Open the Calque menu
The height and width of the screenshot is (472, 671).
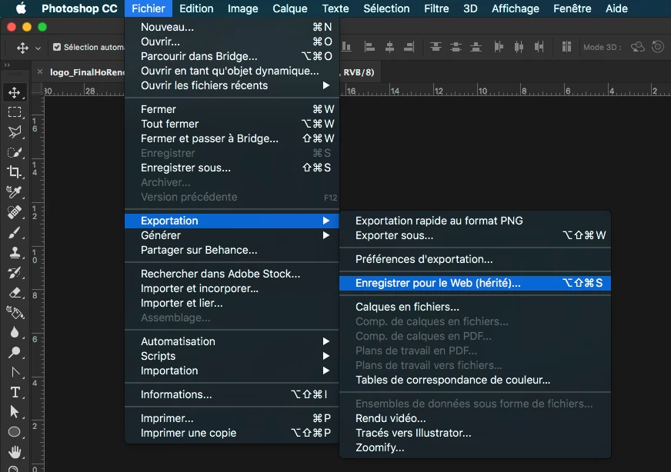289,8
